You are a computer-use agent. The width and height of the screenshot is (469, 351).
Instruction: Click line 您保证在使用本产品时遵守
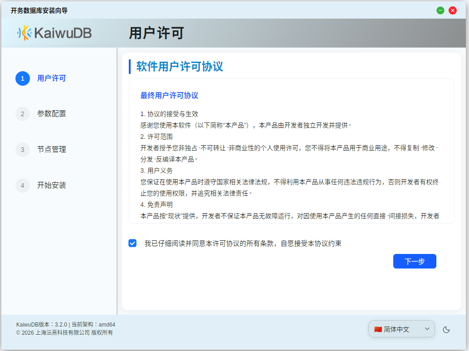pos(289,182)
